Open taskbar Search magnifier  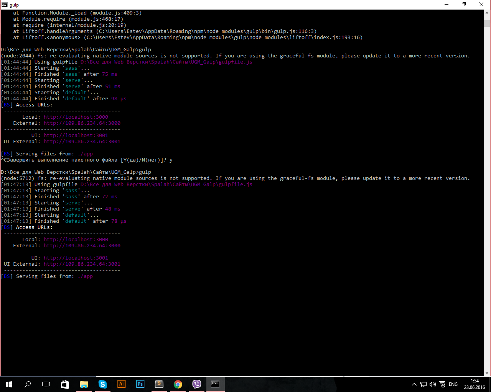pyautogui.click(x=28, y=384)
